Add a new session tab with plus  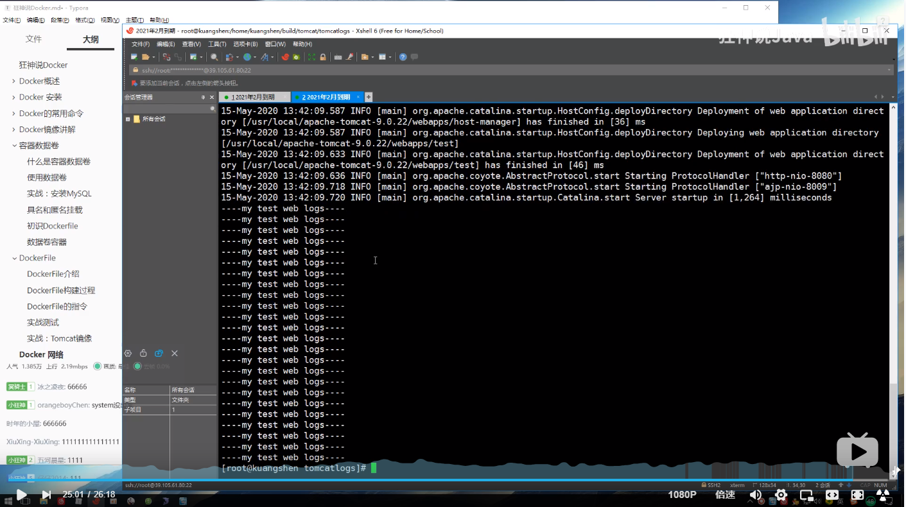(x=369, y=97)
